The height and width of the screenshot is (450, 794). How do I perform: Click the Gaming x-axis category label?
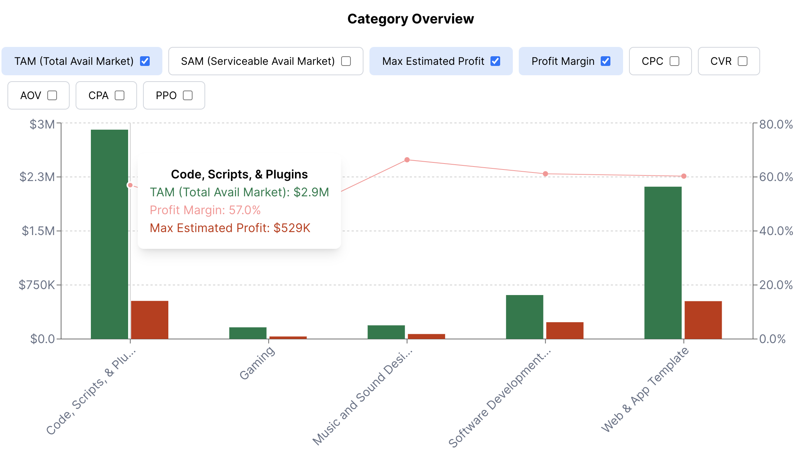tap(257, 363)
